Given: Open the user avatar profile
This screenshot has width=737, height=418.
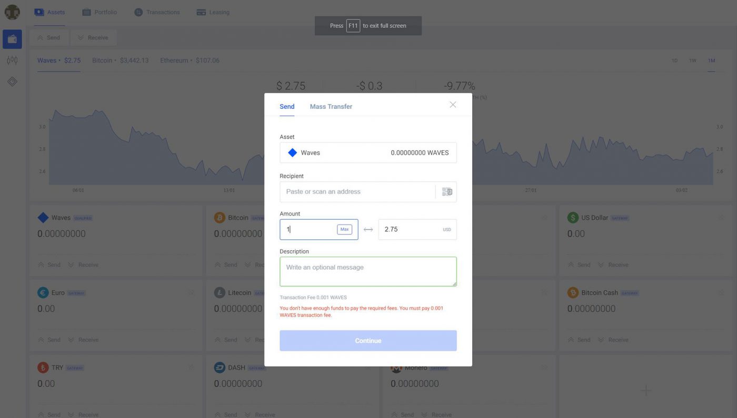Looking at the screenshot, I should [x=12, y=12].
